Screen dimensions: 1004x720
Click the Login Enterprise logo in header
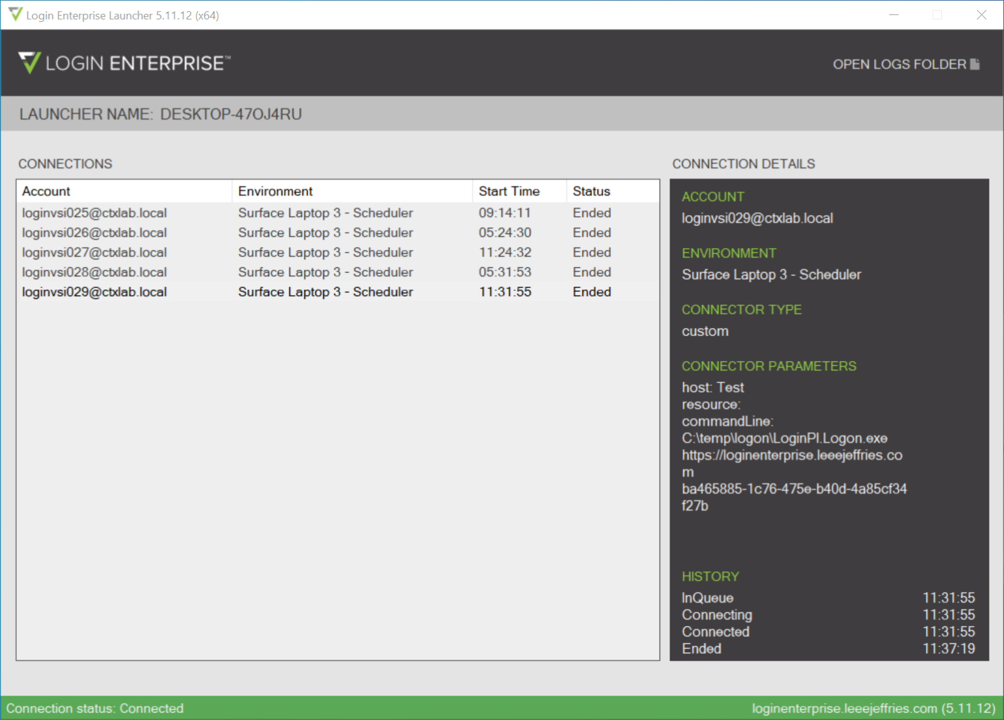[124, 63]
